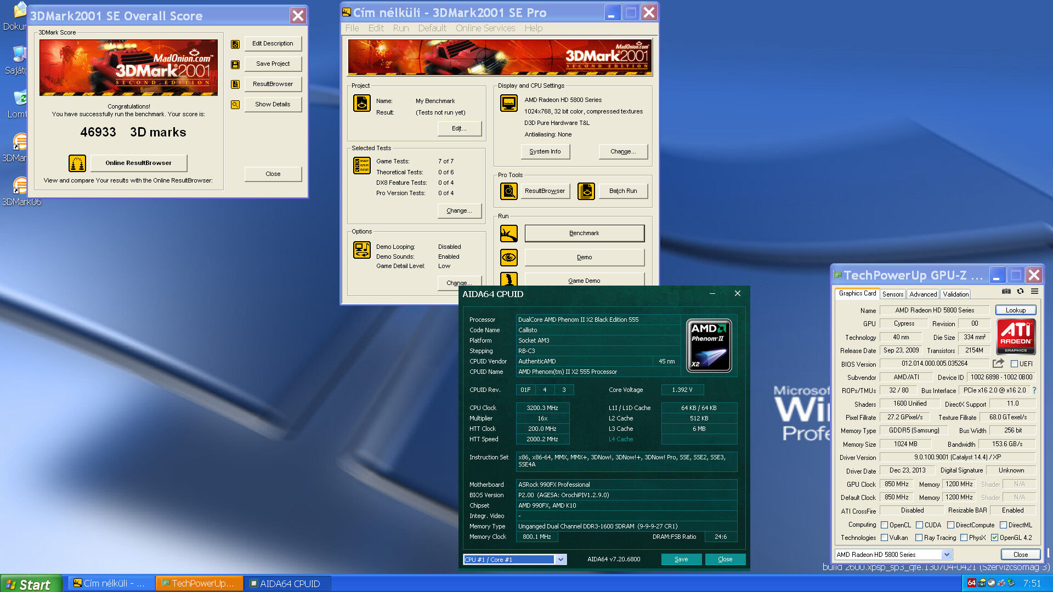This screenshot has width=1053, height=592.
Task: Click bus interface question mark icon
Action: tap(1034, 390)
